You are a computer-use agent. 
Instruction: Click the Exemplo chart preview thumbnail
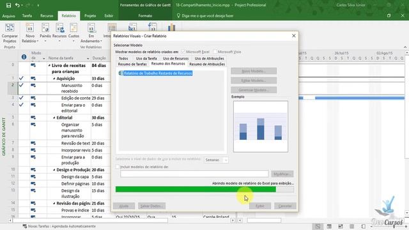point(261,126)
